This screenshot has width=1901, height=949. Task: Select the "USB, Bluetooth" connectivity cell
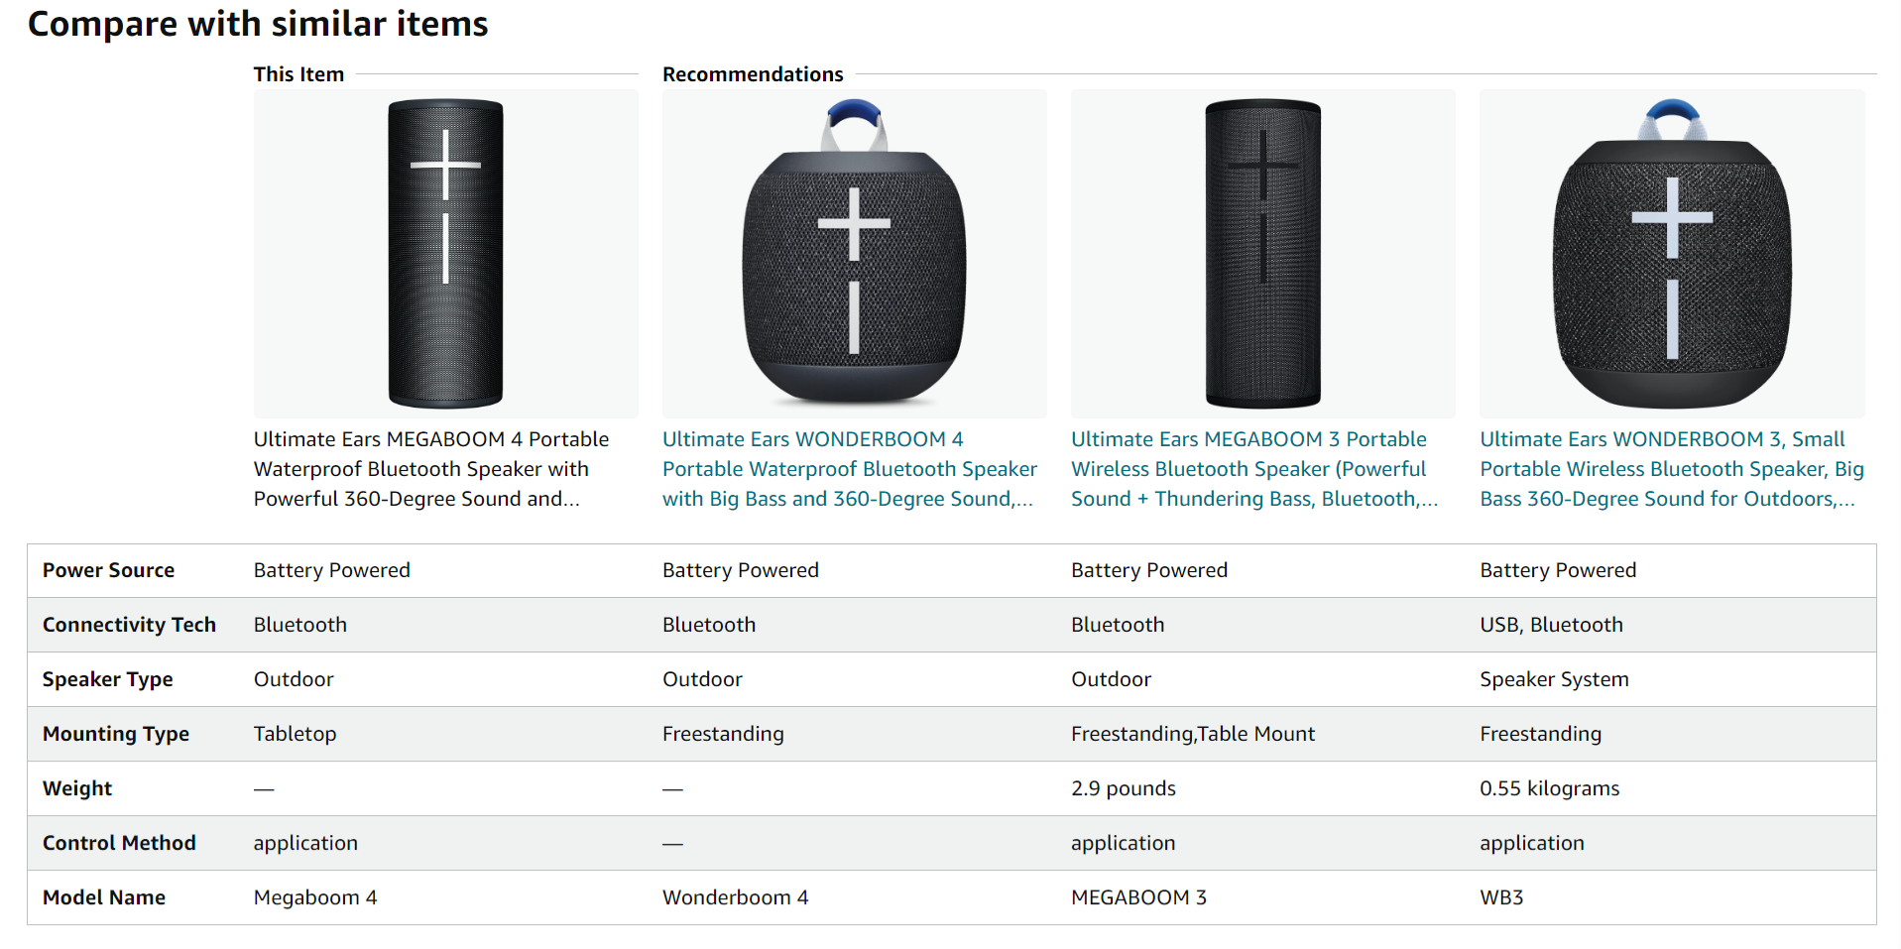(x=1551, y=625)
